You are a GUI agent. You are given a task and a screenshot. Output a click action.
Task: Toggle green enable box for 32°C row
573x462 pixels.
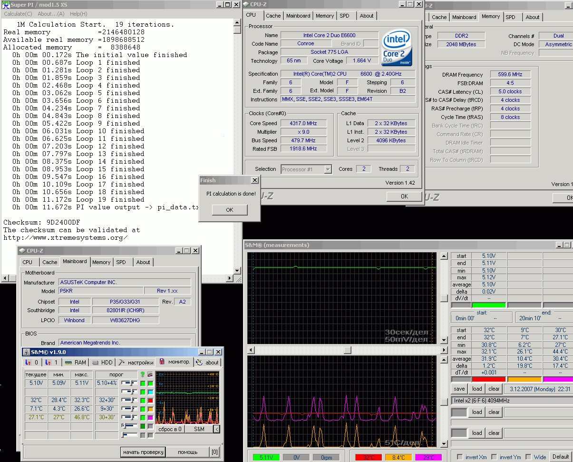point(143,400)
